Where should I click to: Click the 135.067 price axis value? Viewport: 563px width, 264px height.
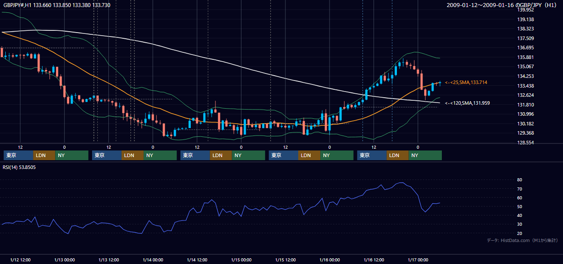pos(525,66)
